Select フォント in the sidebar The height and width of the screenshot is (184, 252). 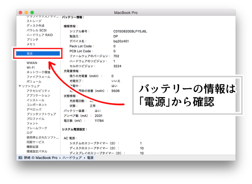point(32,123)
